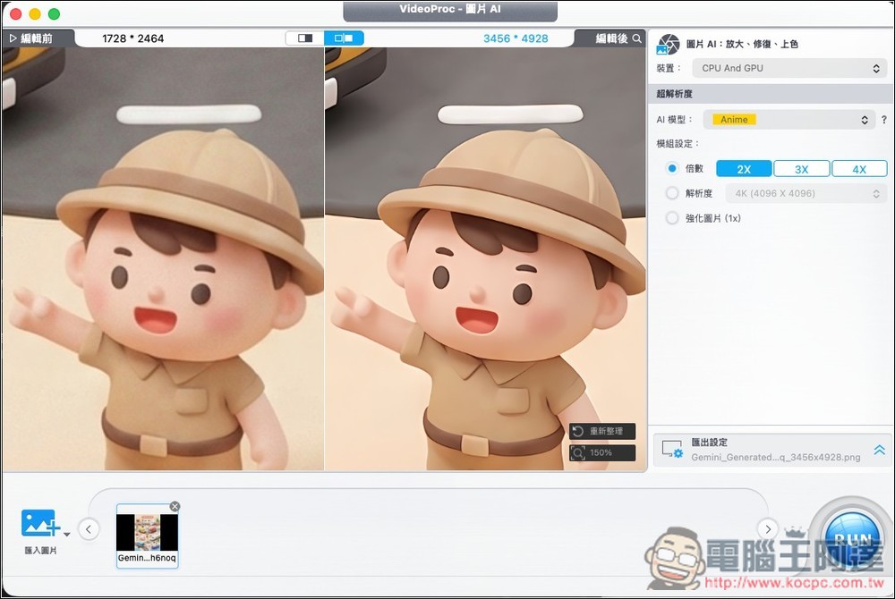
Task: Click the 編輯後 magnifier search icon
Action: (635, 38)
